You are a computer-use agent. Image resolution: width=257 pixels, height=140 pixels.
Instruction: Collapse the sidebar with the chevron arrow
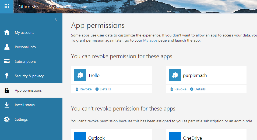point(56,19)
